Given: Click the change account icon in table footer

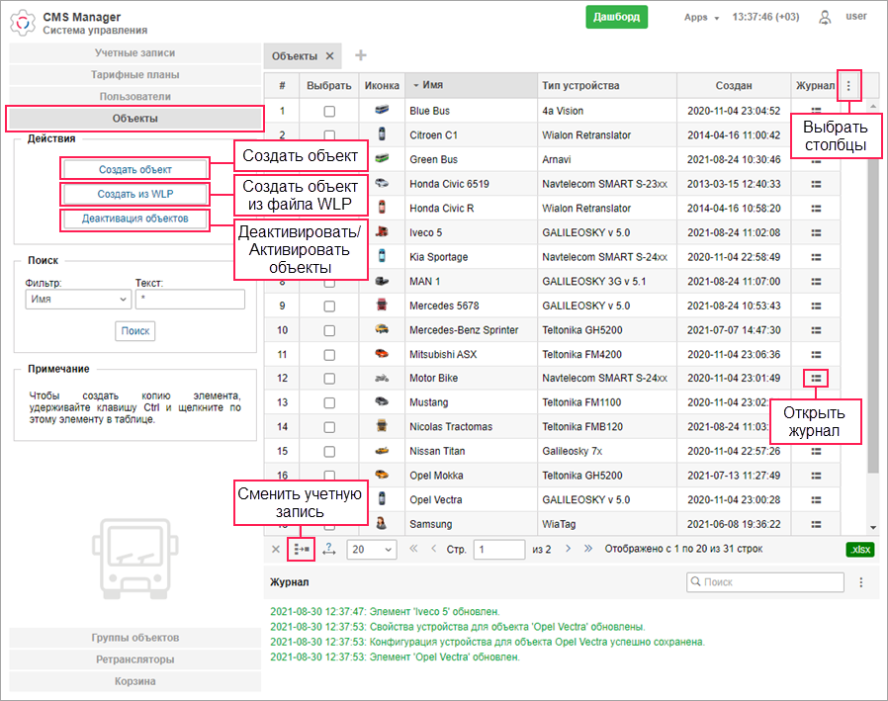Looking at the screenshot, I should coord(302,550).
